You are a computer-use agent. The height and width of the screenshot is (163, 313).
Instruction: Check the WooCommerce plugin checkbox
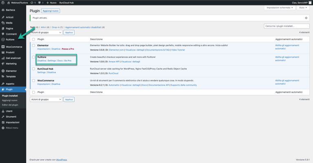coord(33,81)
